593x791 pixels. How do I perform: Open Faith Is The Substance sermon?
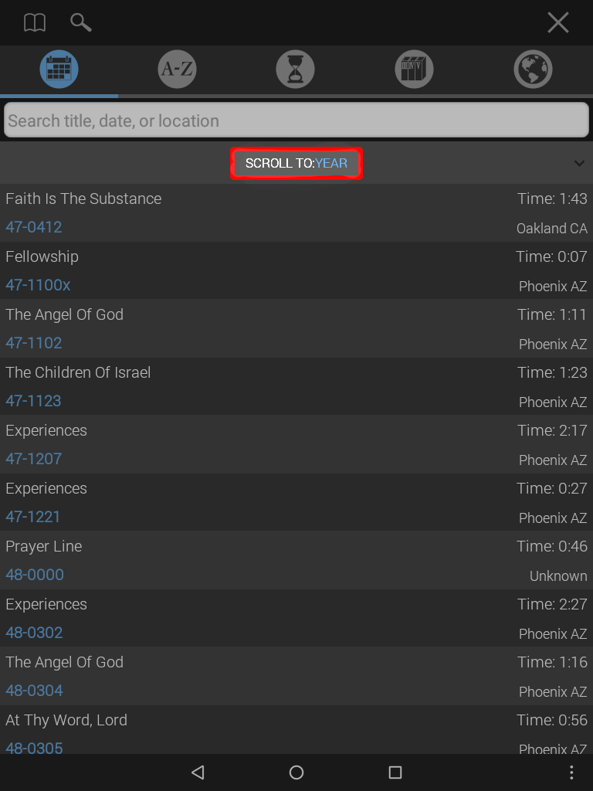point(296,213)
